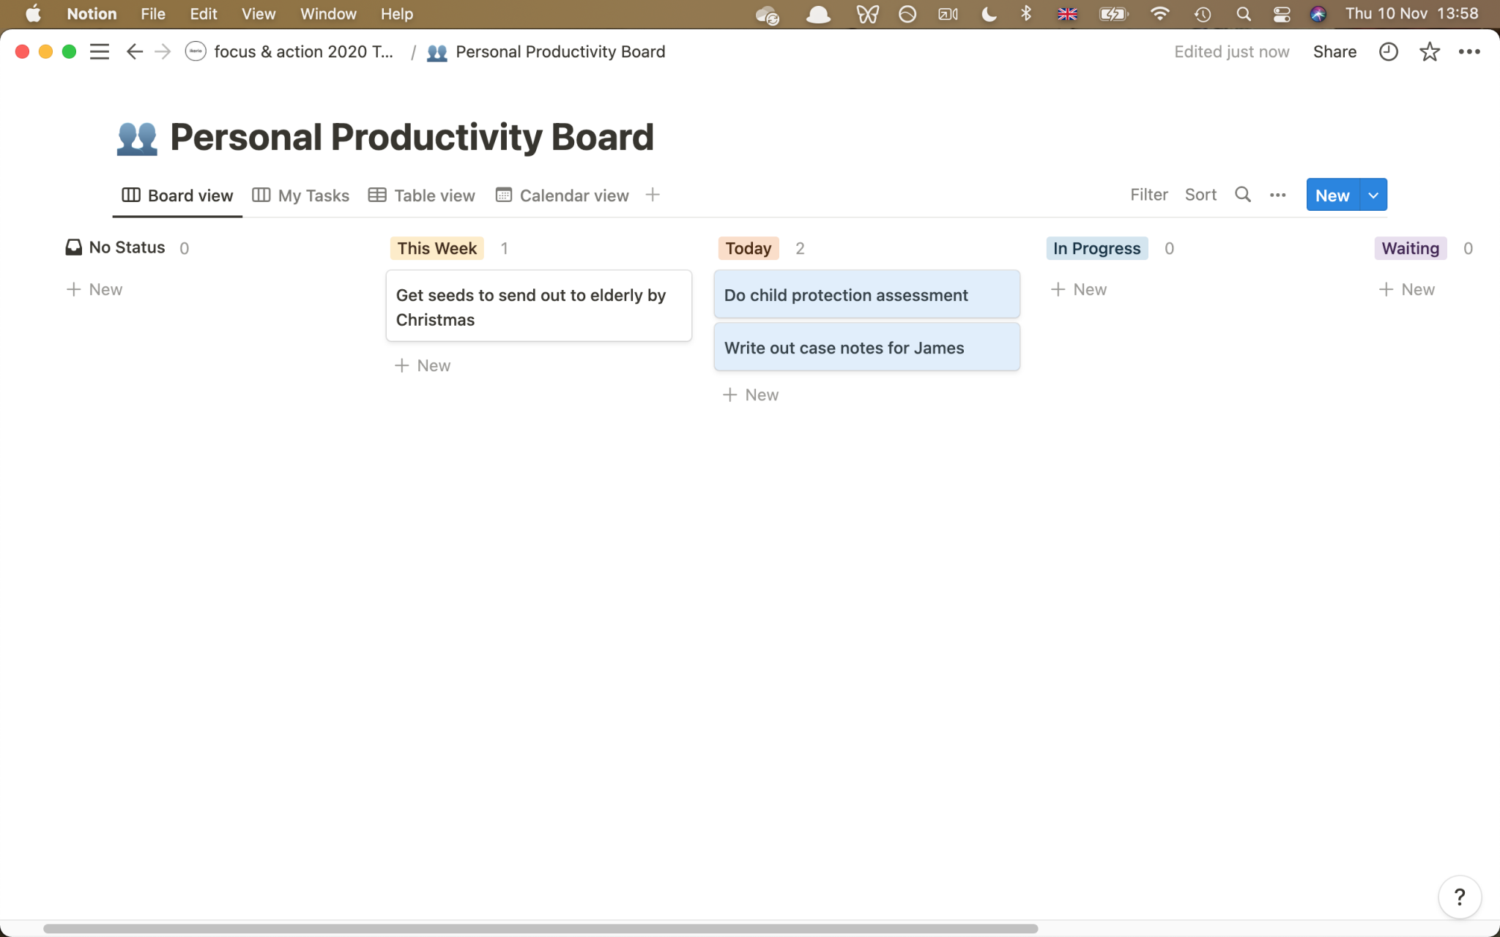1500x937 pixels.
Task: Open Control Center in the menu bar
Action: point(1282,14)
